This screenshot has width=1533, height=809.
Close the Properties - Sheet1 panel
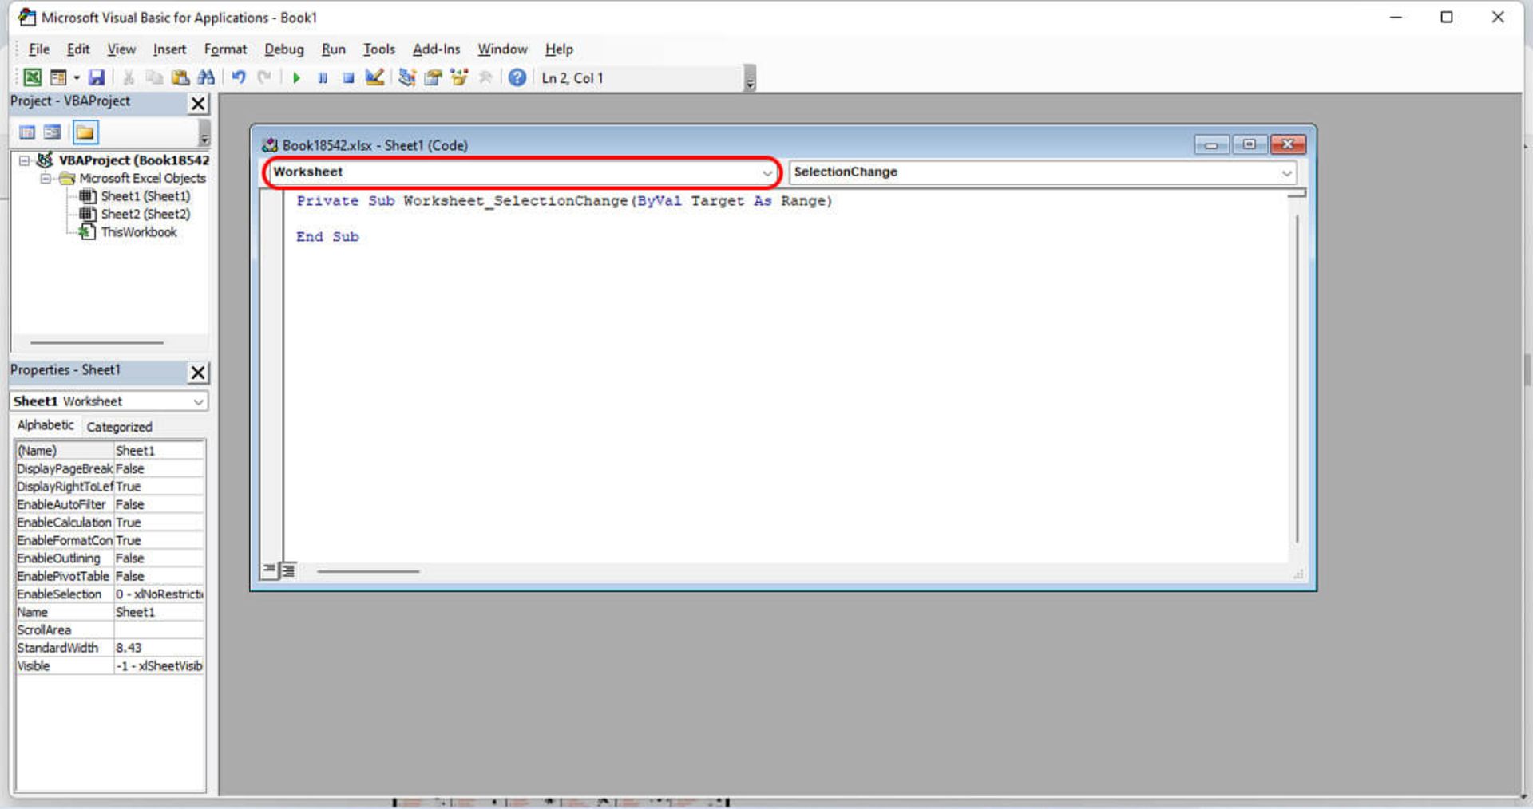coord(198,373)
